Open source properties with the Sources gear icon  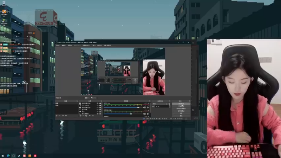[86, 116]
